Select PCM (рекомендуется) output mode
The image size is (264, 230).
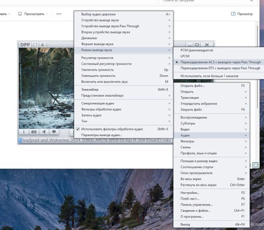[x=218, y=50]
